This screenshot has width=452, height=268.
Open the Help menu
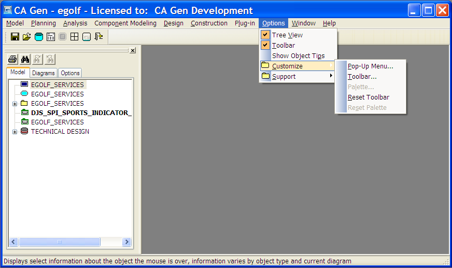click(x=329, y=23)
